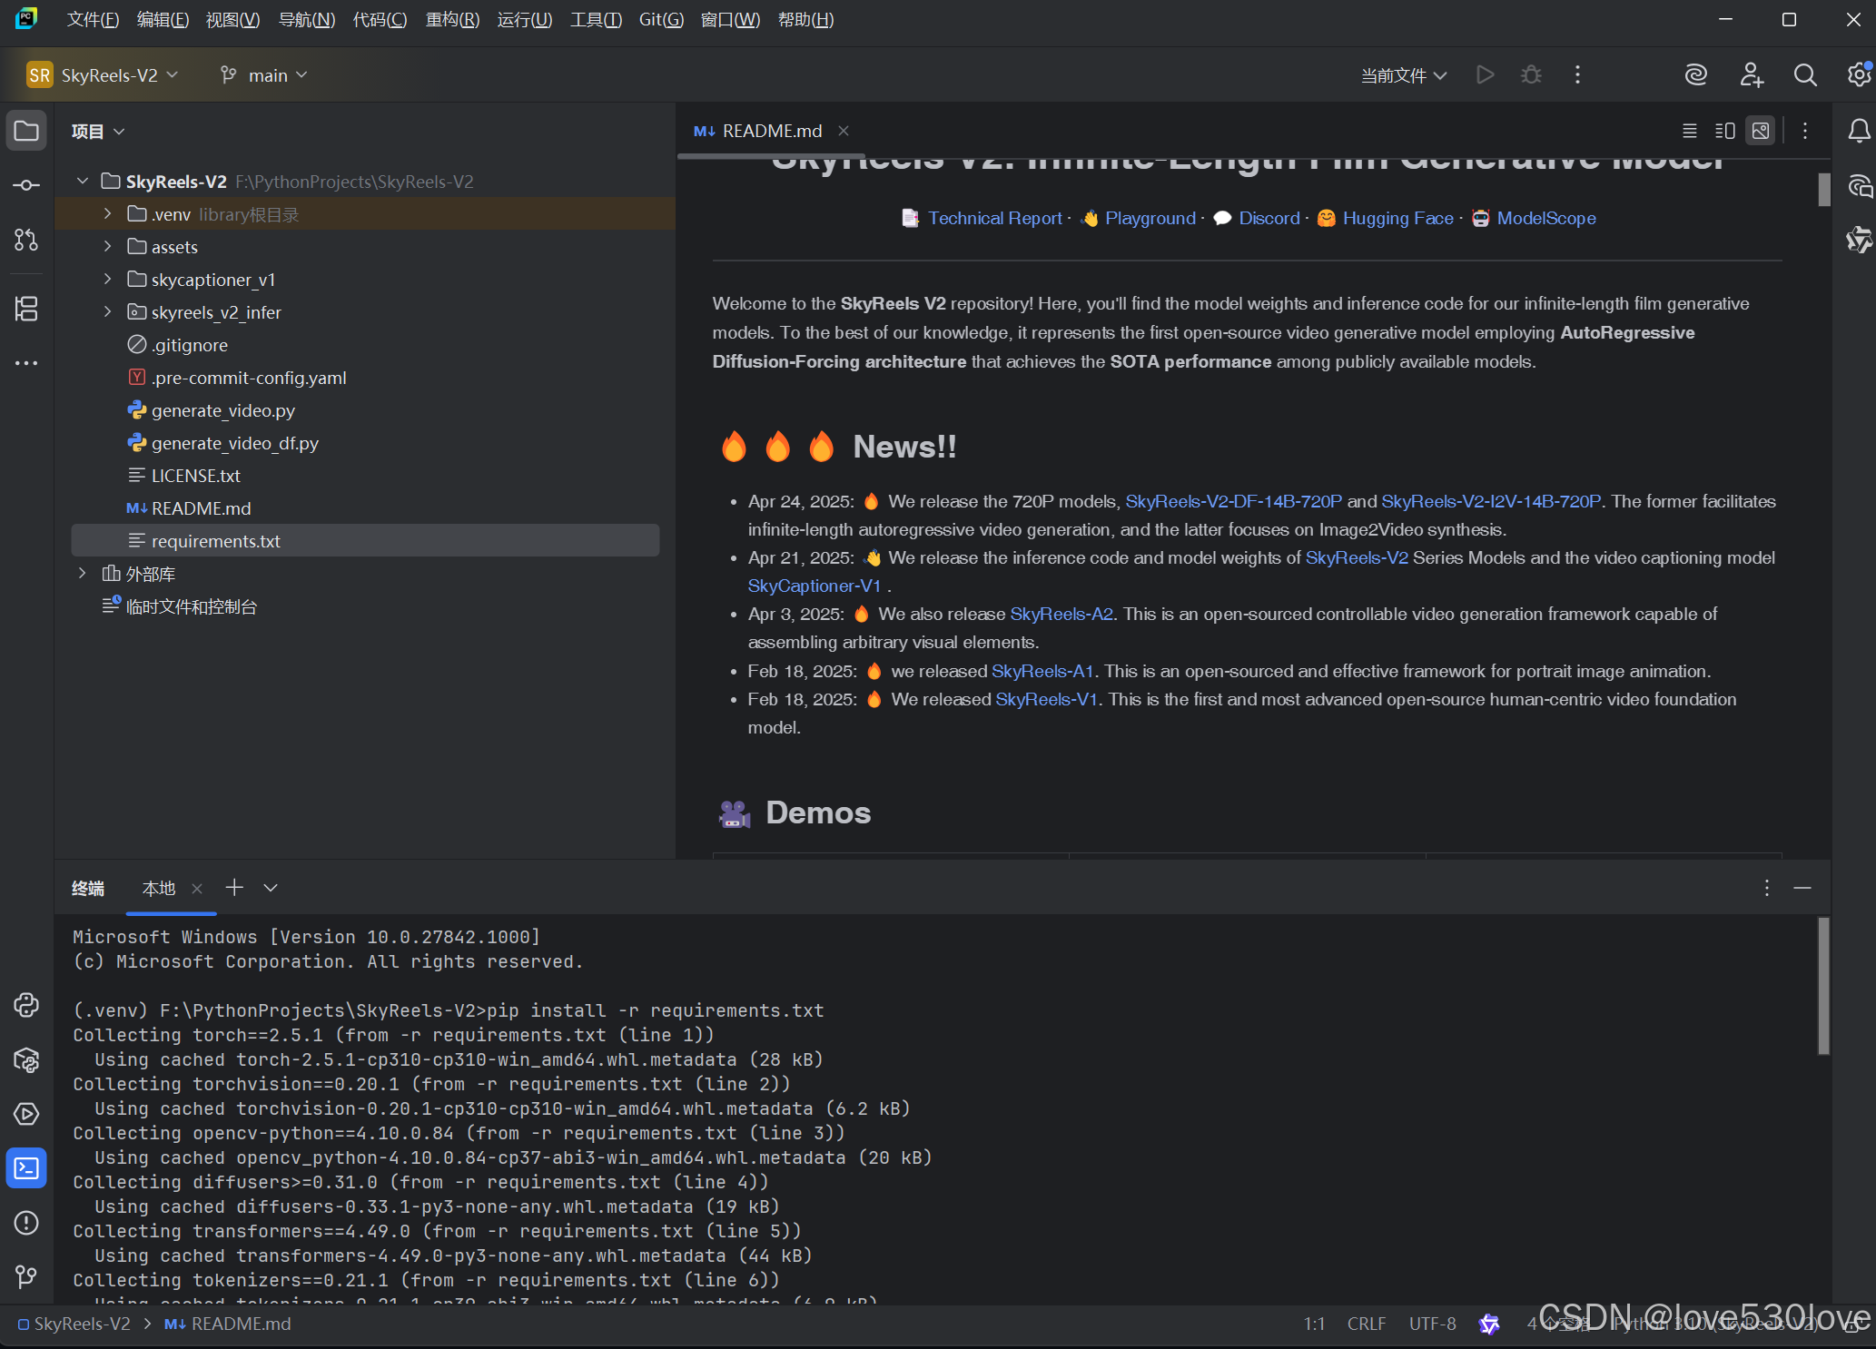Open the 当前文件 run configuration dropdown
The image size is (1876, 1349).
click(x=1403, y=75)
